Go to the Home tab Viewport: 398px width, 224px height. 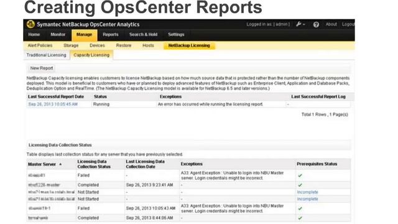click(34, 35)
